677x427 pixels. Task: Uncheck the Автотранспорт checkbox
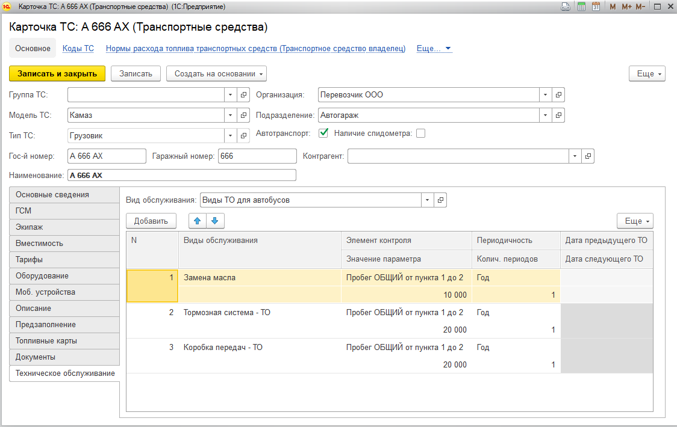323,133
